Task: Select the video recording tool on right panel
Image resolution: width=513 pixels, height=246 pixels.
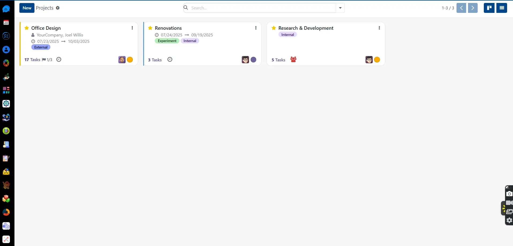Action: click(509, 203)
